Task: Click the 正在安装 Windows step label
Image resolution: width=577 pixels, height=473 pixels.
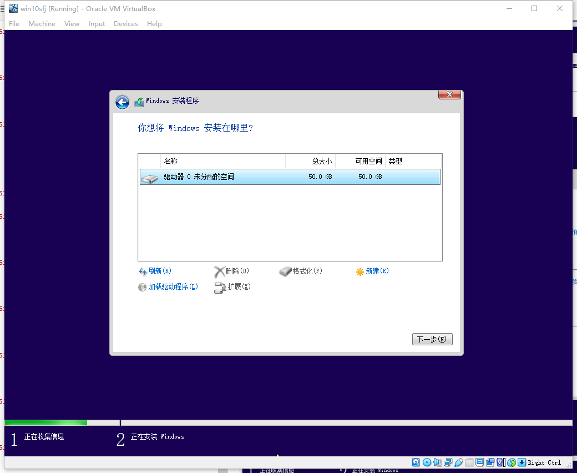Action: [x=158, y=436]
